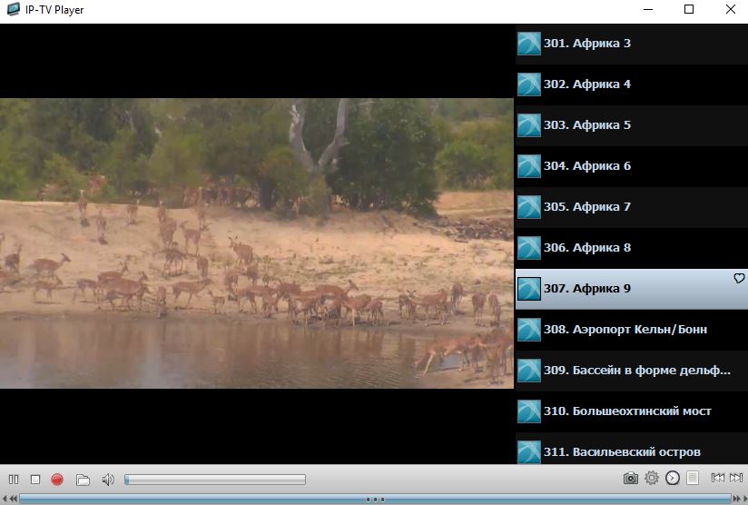Click the left arrows of the bottom bar
This screenshot has width=748, height=505.
(x=13, y=500)
